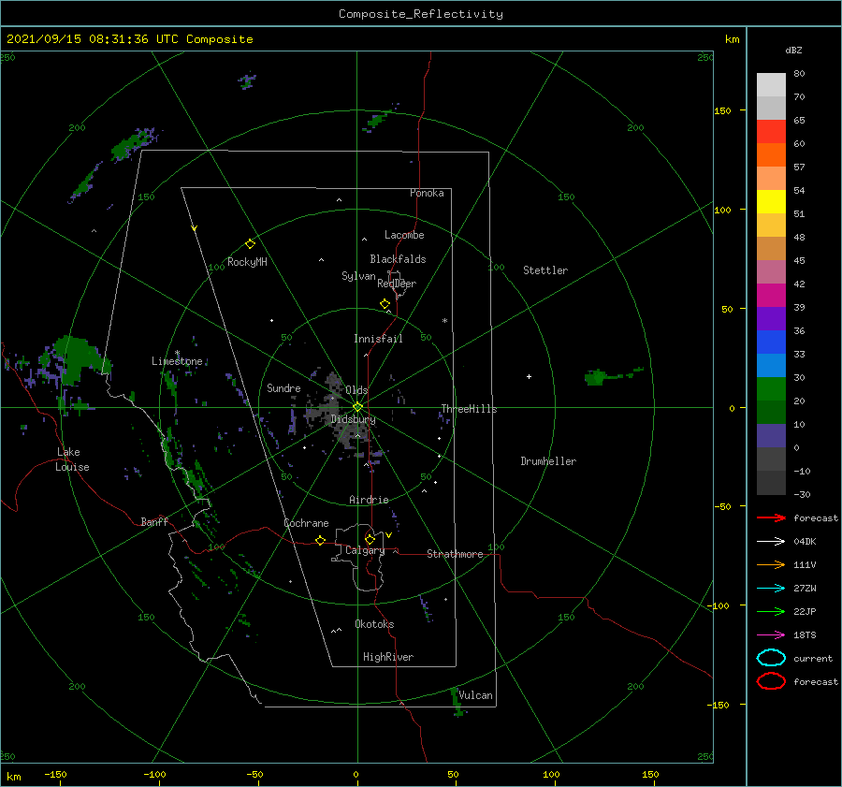Click the red forecast ellipse icon
The image size is (842, 787).
coord(771,681)
